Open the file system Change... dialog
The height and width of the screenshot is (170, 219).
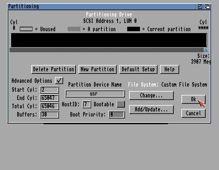[x=151, y=96]
